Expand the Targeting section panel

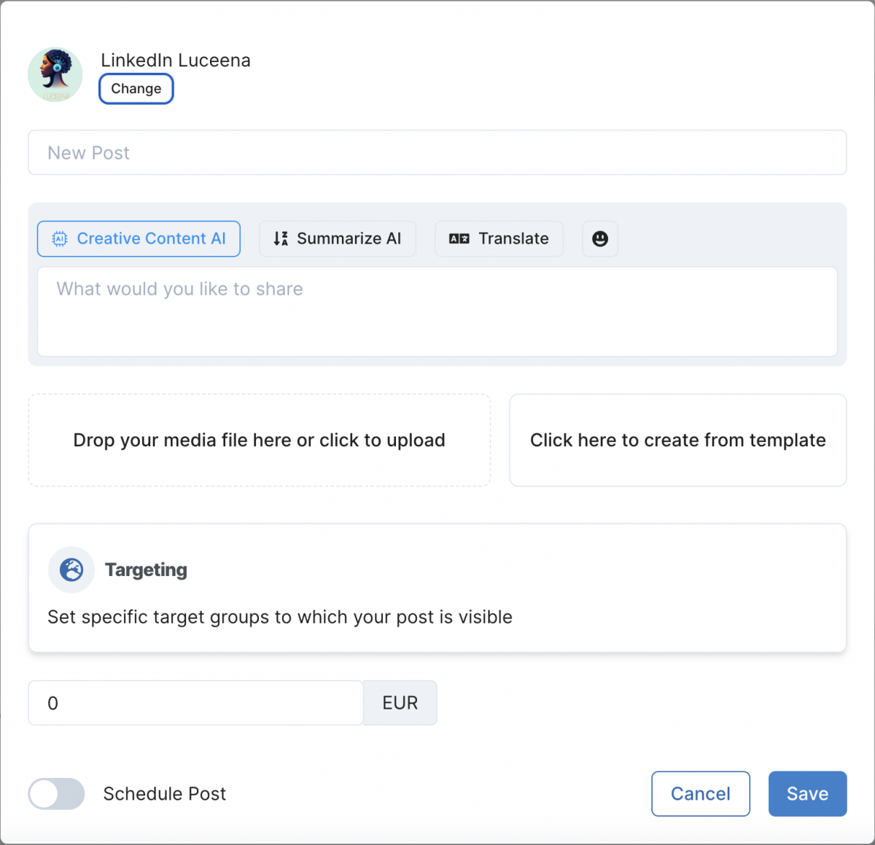(437, 588)
